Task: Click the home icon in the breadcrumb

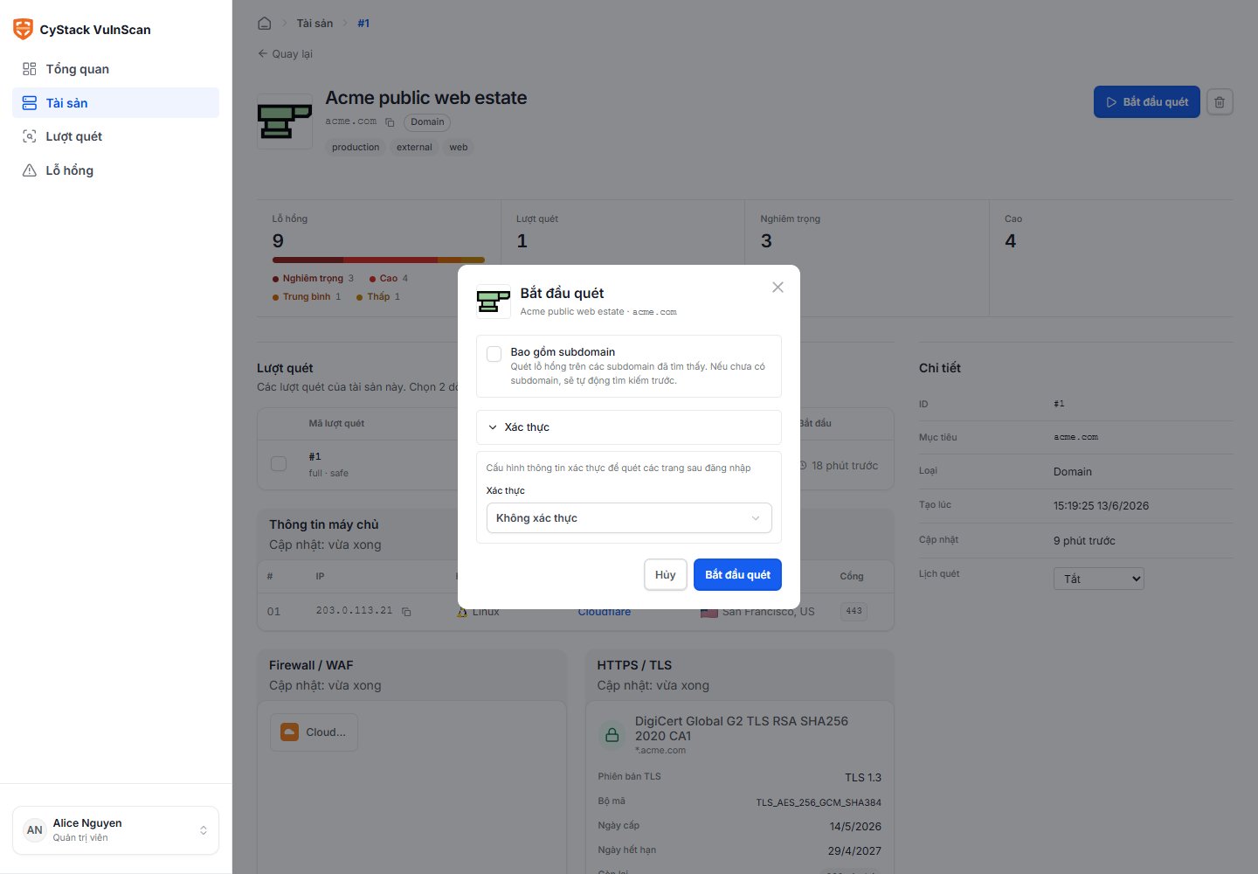Action: tap(265, 24)
